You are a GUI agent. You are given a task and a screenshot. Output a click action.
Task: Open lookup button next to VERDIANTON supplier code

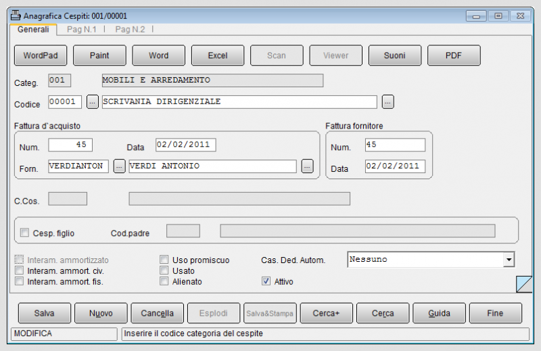[x=119, y=166]
